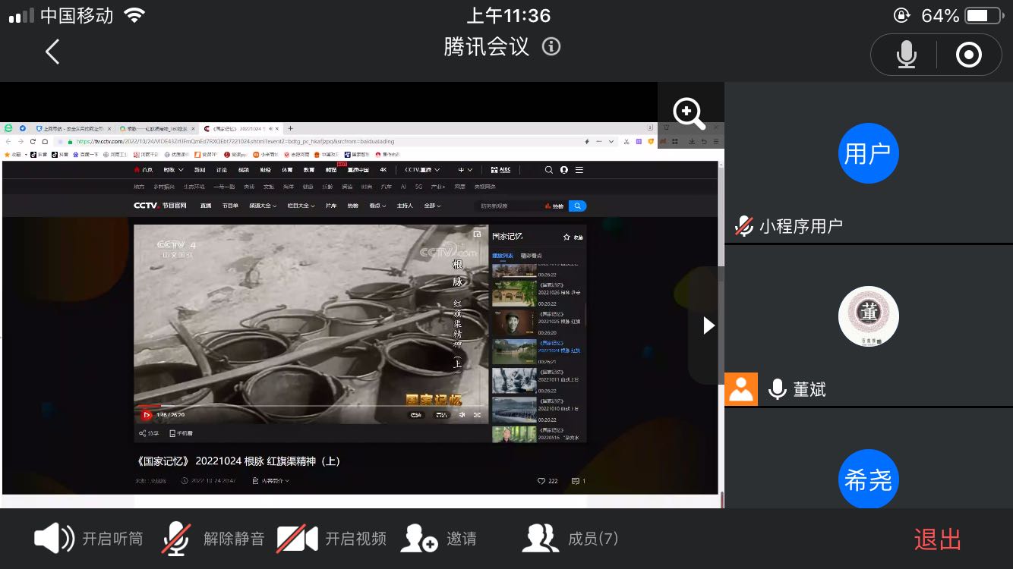Image resolution: width=1013 pixels, height=569 pixels.
Task: Click play button in CCTV video player
Action: (x=147, y=415)
